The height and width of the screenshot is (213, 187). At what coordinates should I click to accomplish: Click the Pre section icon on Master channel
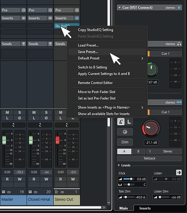click(23, 10)
